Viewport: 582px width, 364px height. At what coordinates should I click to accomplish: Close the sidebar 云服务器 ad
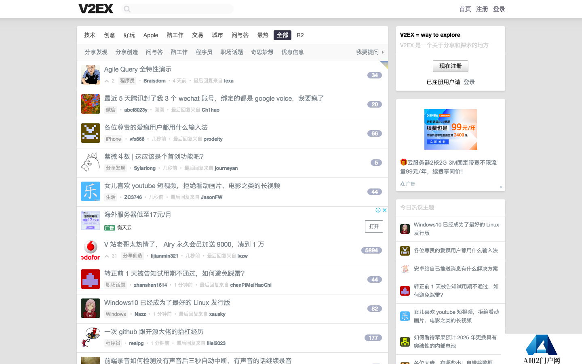click(501, 187)
